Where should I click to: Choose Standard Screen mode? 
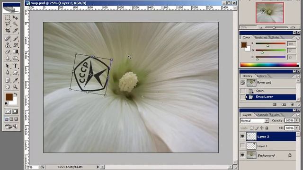pyautogui.click(x=7, y=119)
